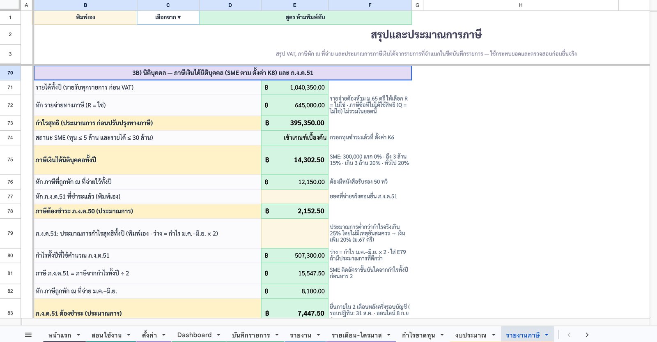Click the right sheet-tabs scroll arrow

(587, 335)
